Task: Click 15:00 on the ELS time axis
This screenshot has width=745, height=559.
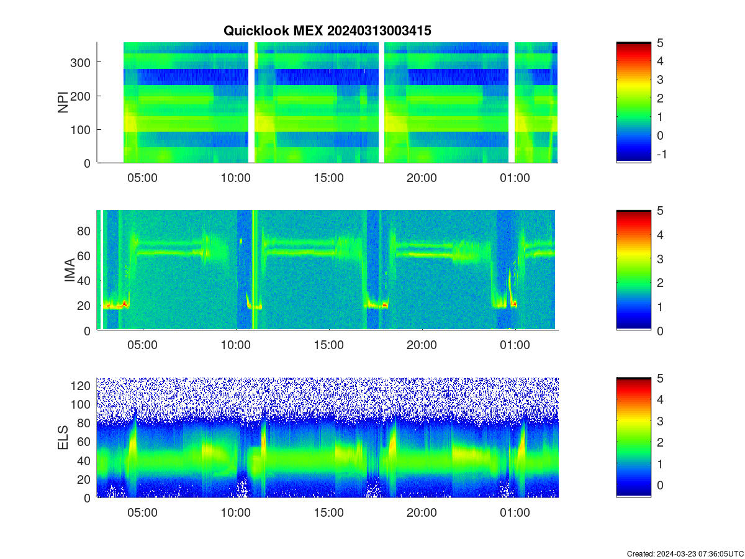Action: pos(328,513)
